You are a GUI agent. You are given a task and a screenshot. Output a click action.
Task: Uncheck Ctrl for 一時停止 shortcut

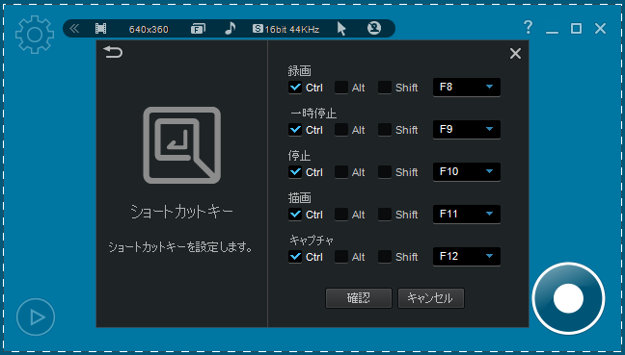tap(295, 130)
